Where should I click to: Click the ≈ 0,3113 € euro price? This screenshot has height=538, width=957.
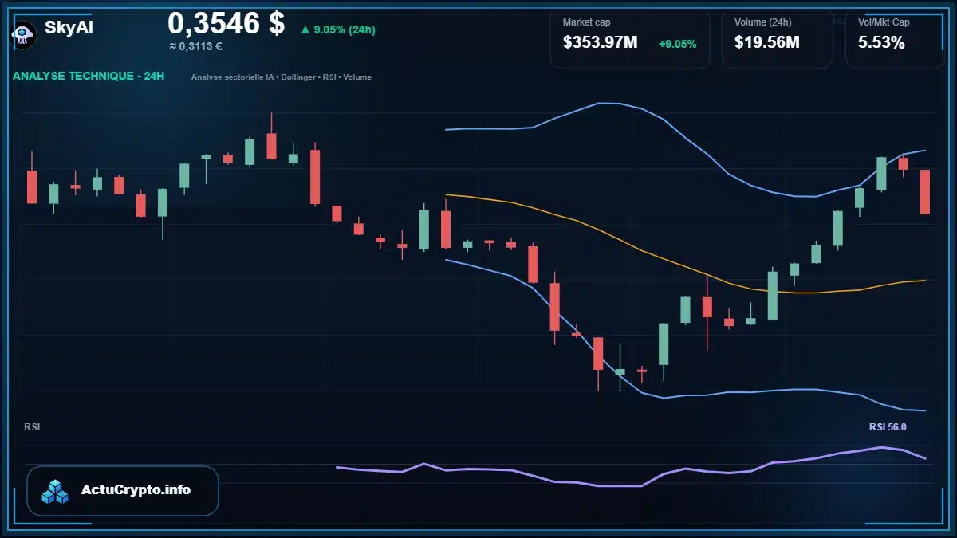pos(195,46)
